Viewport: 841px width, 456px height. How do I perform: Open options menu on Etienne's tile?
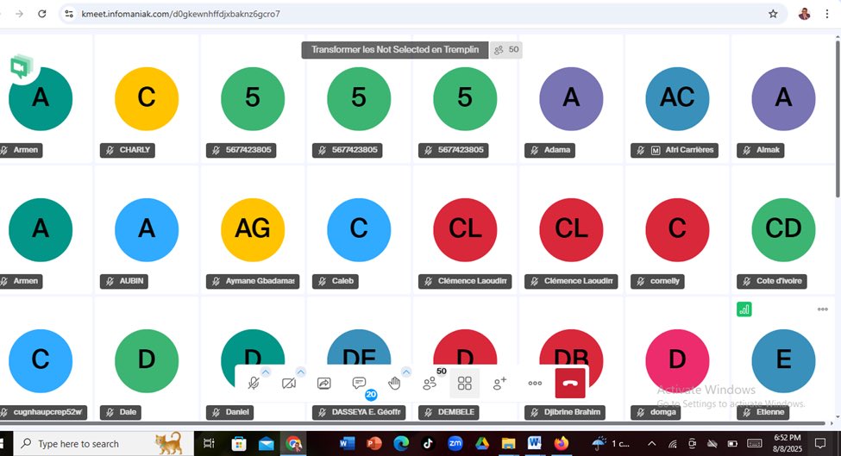point(822,309)
